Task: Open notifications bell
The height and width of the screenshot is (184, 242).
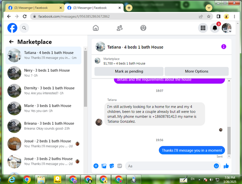Action: (x=215, y=28)
